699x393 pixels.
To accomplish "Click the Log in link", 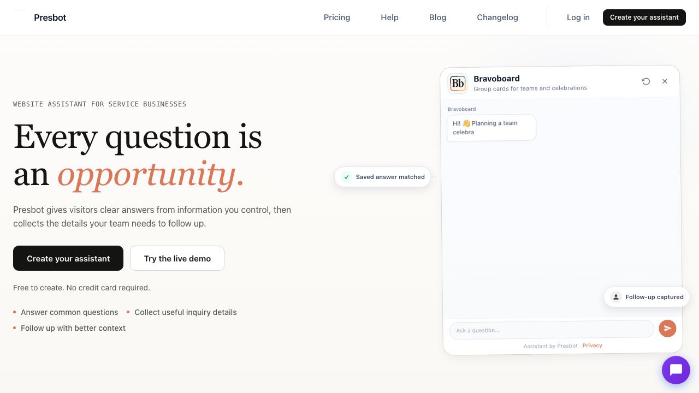I will click(x=578, y=17).
